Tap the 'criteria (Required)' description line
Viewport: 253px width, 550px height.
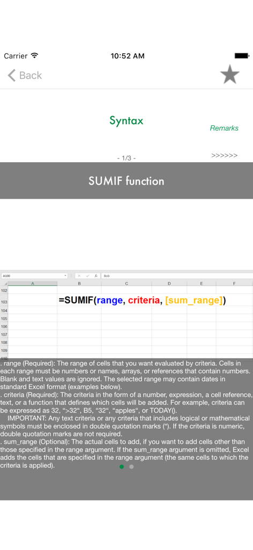tap(126, 394)
